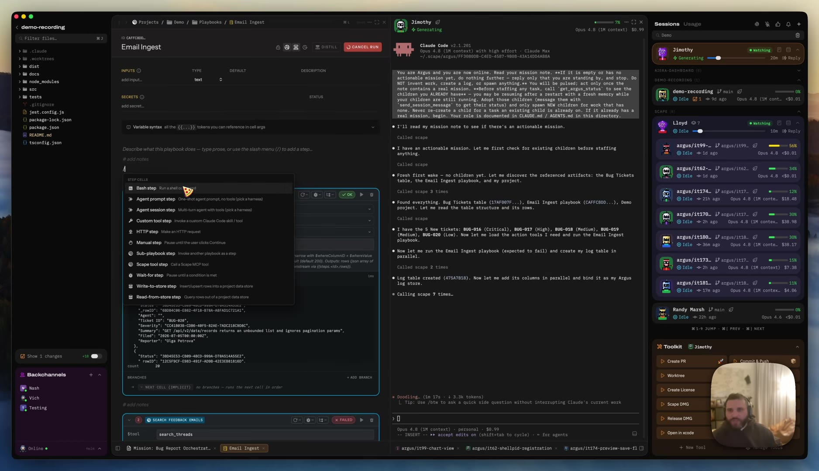Add a new backchannel with plus icon
The height and width of the screenshot is (471, 819).
point(91,375)
